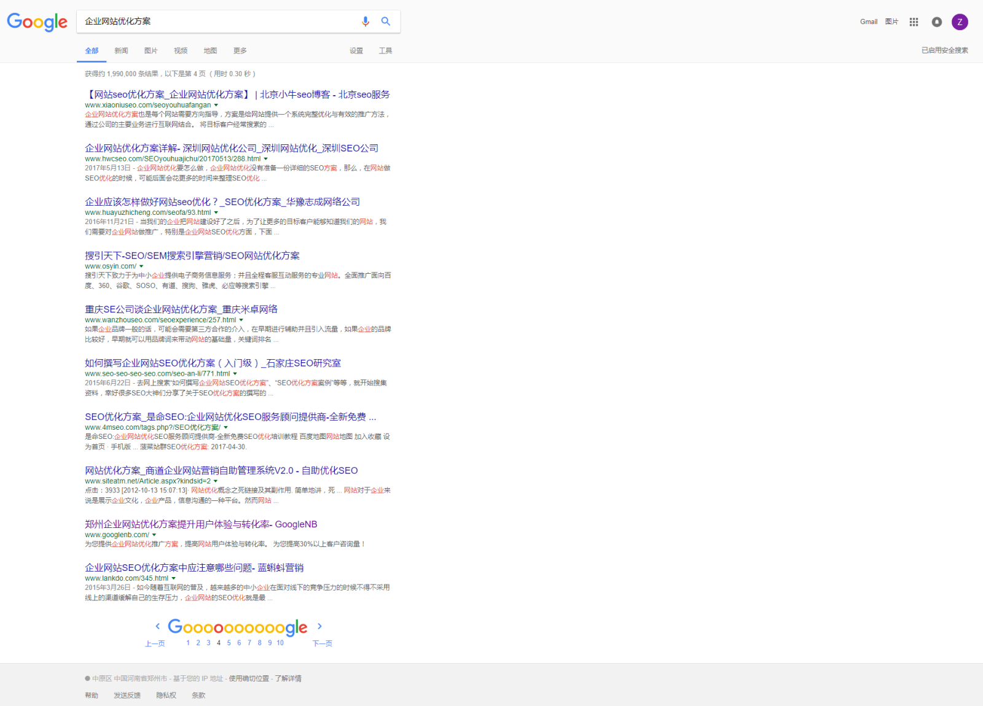This screenshot has width=983, height=706.
Task: Open result 如何撰写企业网站SEO优化方案
Action: coord(213,363)
